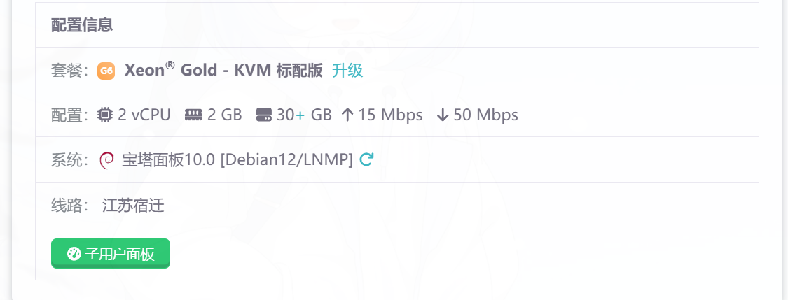Screen dimensions: 788x300
Task: Click the 15 Mbps upload bandwidth text
Action: tap(390, 115)
